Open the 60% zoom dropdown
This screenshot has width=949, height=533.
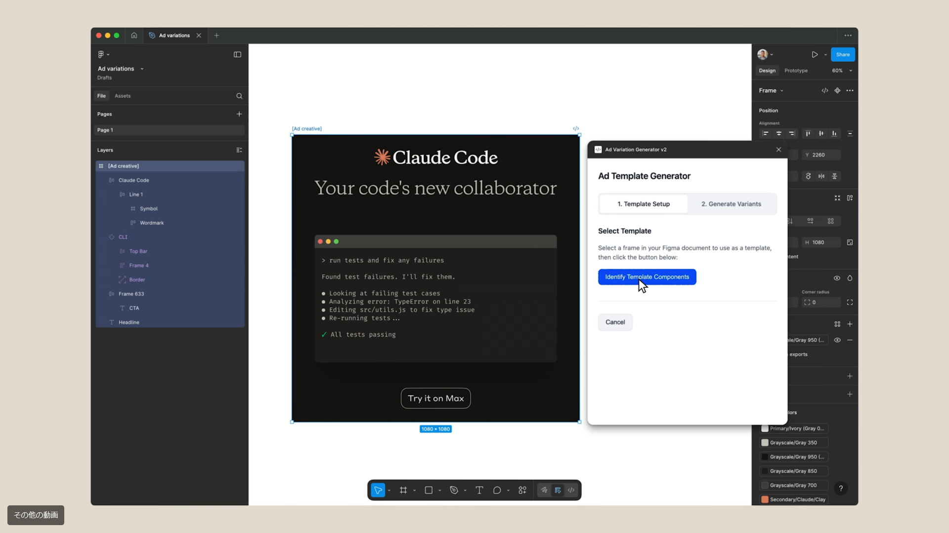[x=842, y=71]
